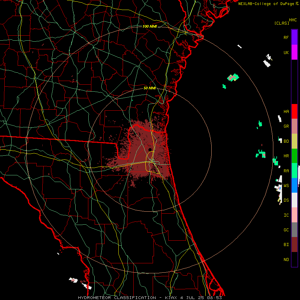Click the RA legend label
Viewport: 300px width, 300px height.
(286, 171)
